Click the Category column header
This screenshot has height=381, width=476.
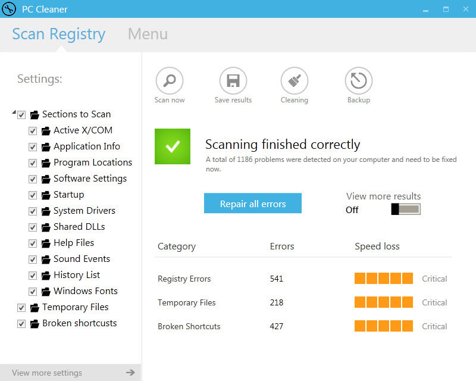click(176, 246)
